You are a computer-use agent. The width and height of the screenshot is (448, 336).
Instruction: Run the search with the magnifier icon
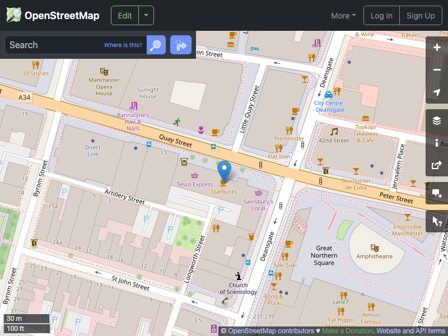[156, 45]
